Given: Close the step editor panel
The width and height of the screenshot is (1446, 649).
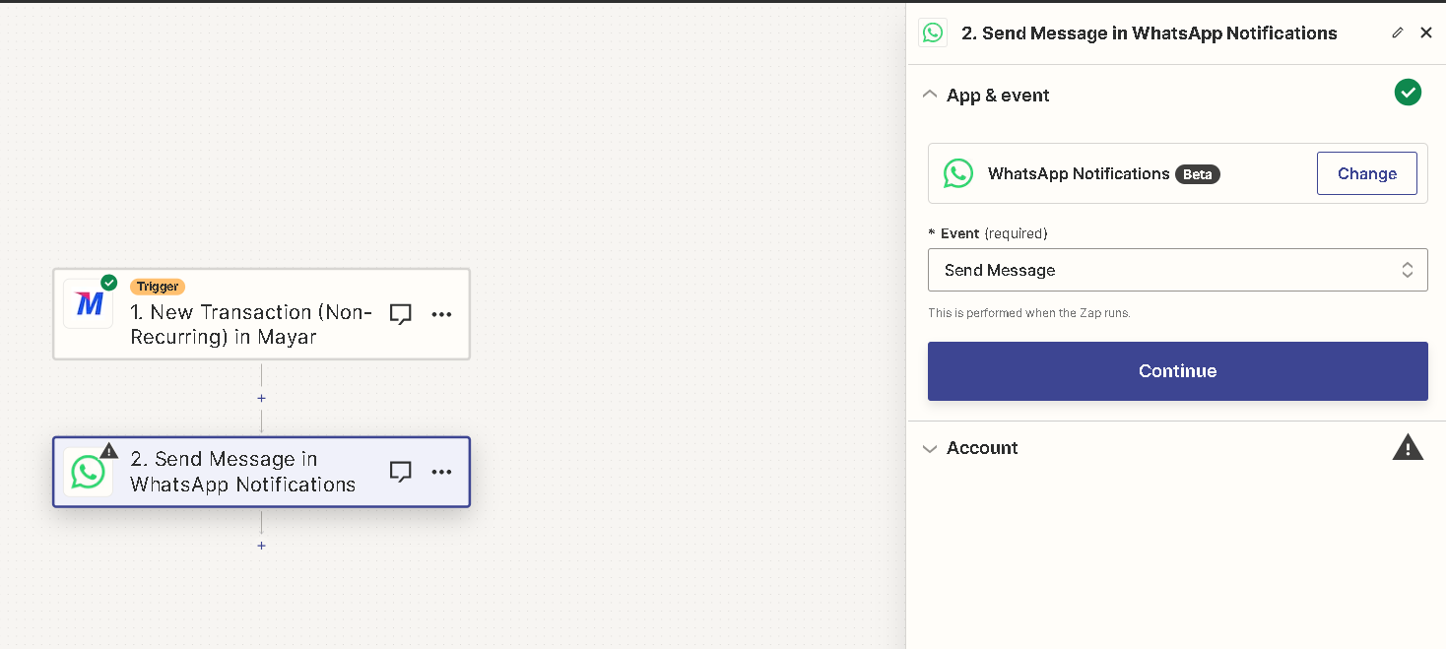Looking at the screenshot, I should point(1426,32).
